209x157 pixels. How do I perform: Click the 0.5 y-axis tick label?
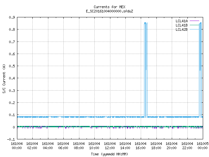coord(12,66)
